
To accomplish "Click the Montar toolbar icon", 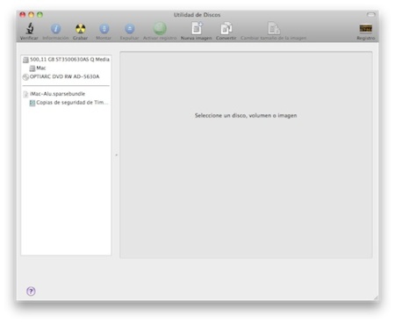I will coord(104,28).
